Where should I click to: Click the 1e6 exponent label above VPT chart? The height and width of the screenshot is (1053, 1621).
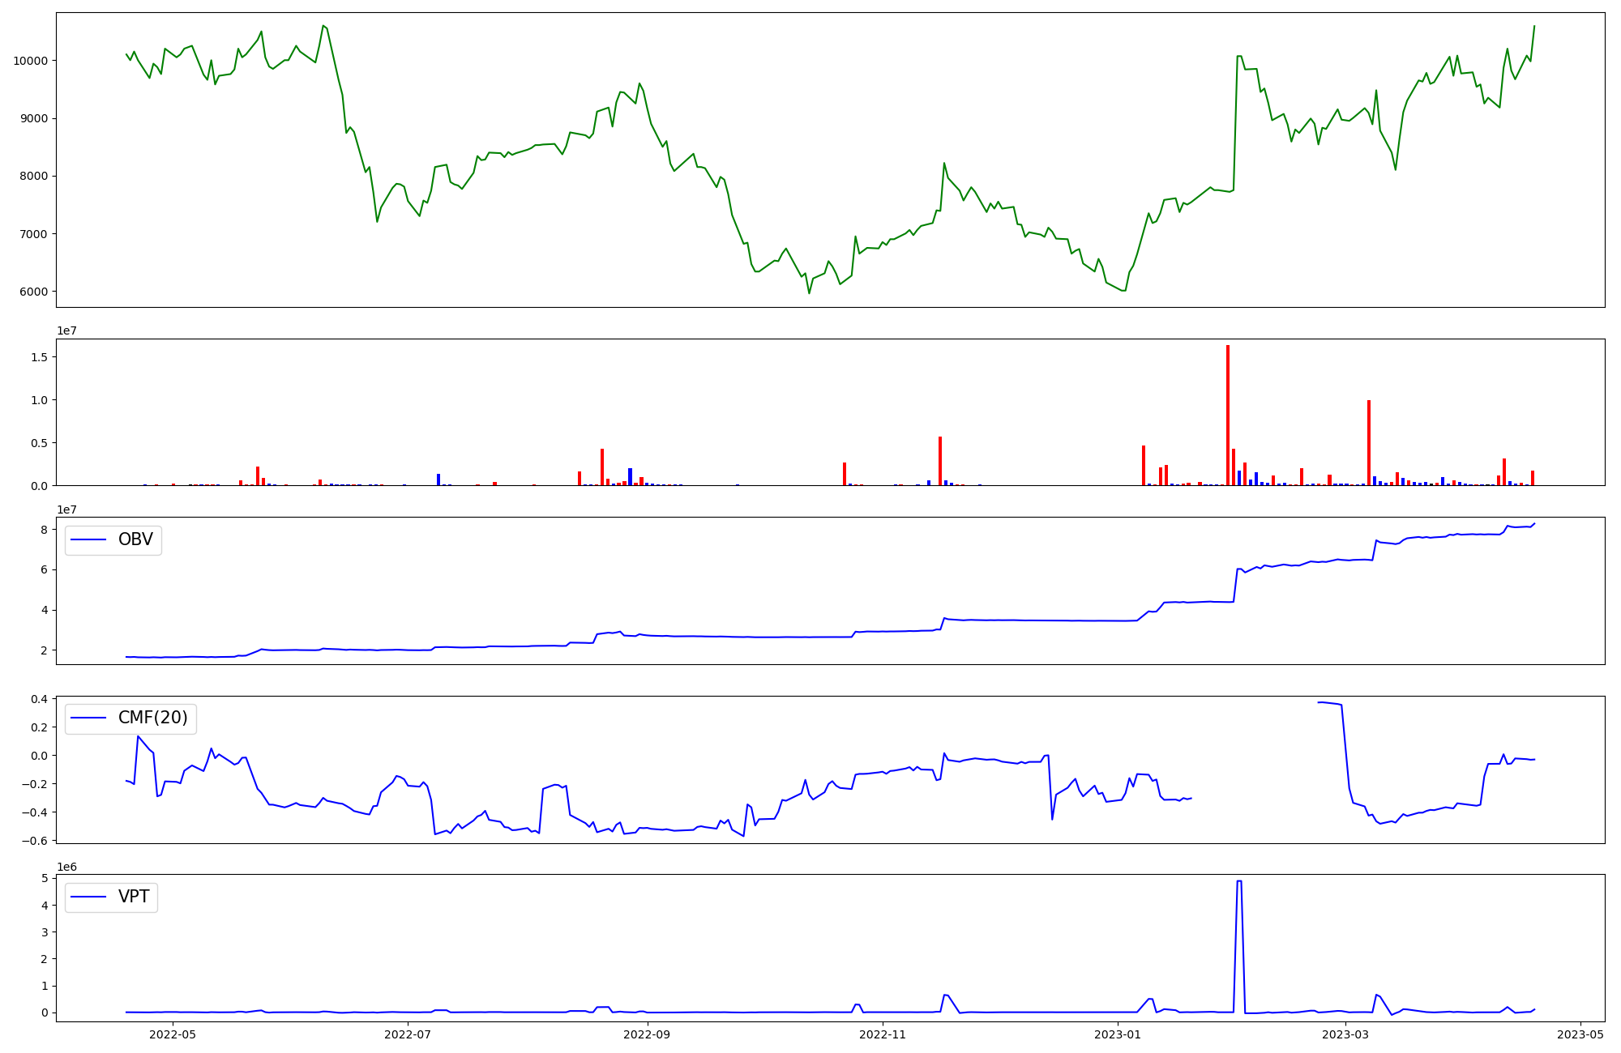click(x=66, y=868)
